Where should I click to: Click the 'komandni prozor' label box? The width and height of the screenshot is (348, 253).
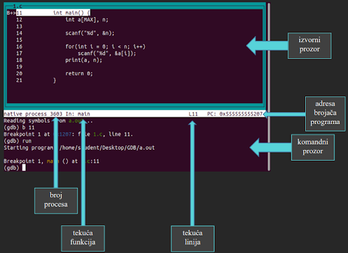point(313,147)
